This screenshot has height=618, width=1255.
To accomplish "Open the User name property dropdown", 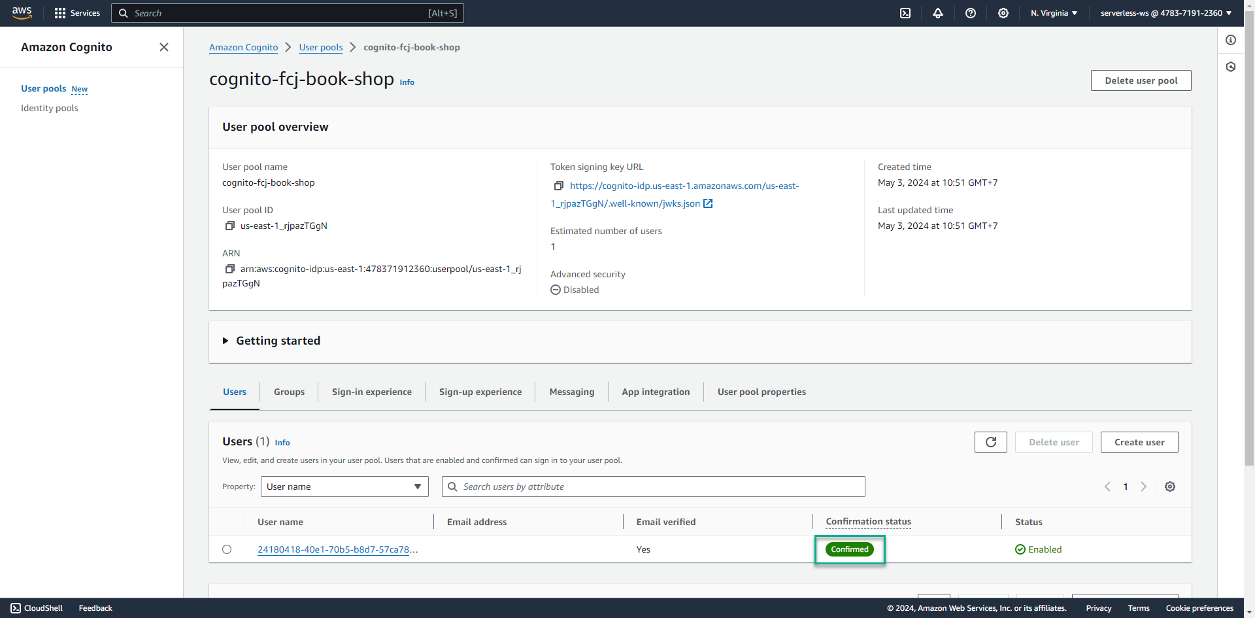I will pyautogui.click(x=344, y=487).
